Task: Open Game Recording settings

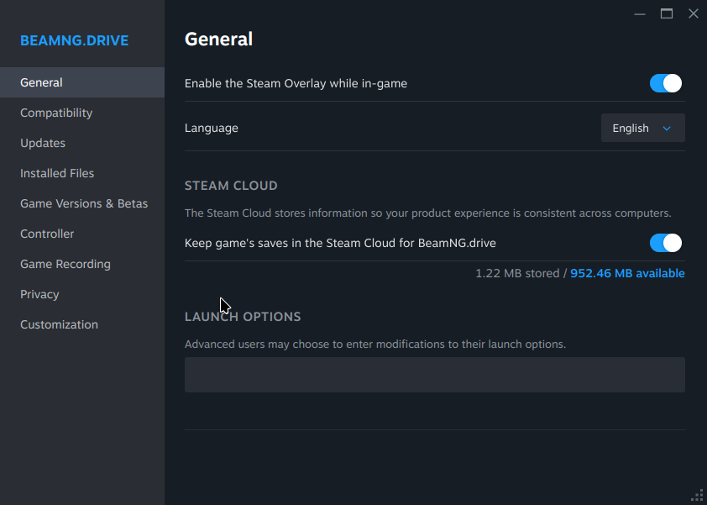Action: pyautogui.click(x=65, y=264)
